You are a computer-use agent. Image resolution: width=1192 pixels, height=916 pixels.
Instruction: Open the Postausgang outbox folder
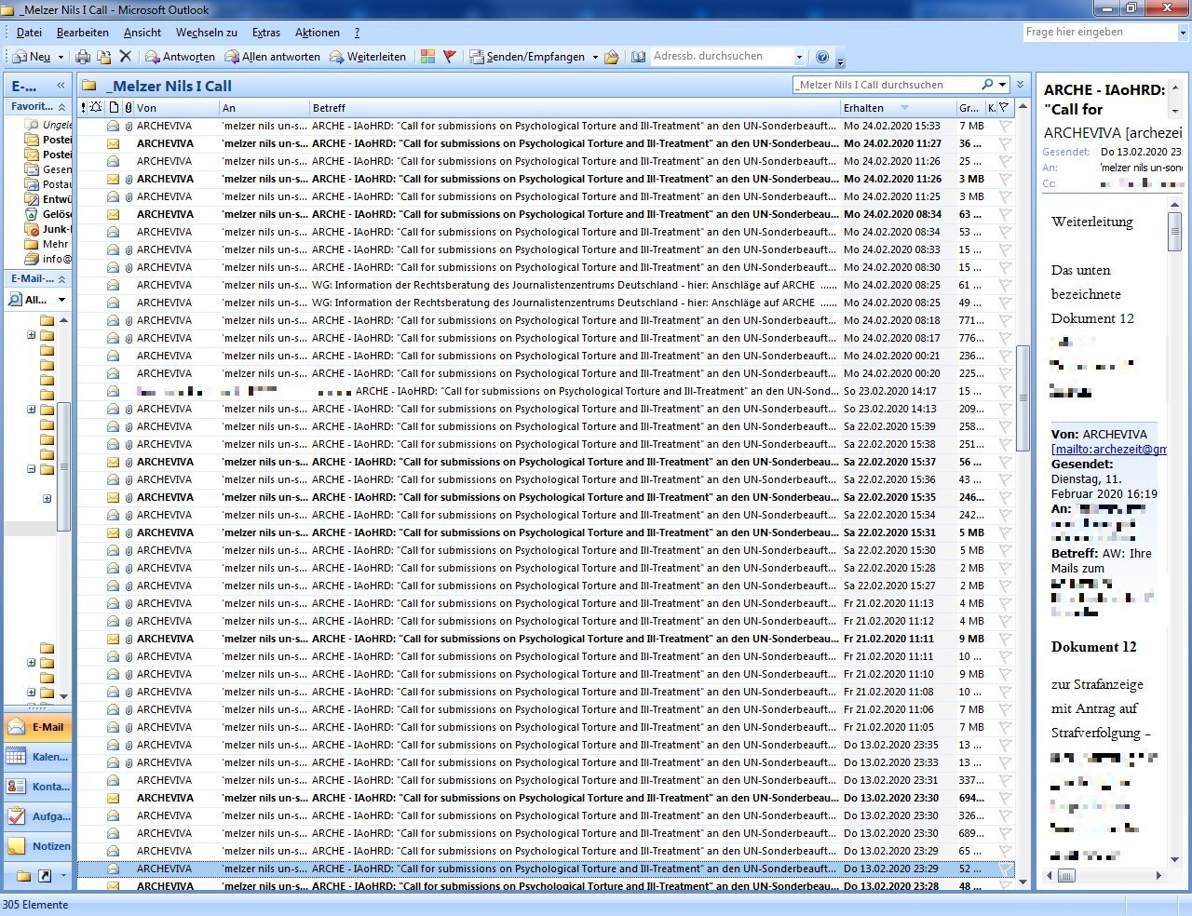point(48,184)
